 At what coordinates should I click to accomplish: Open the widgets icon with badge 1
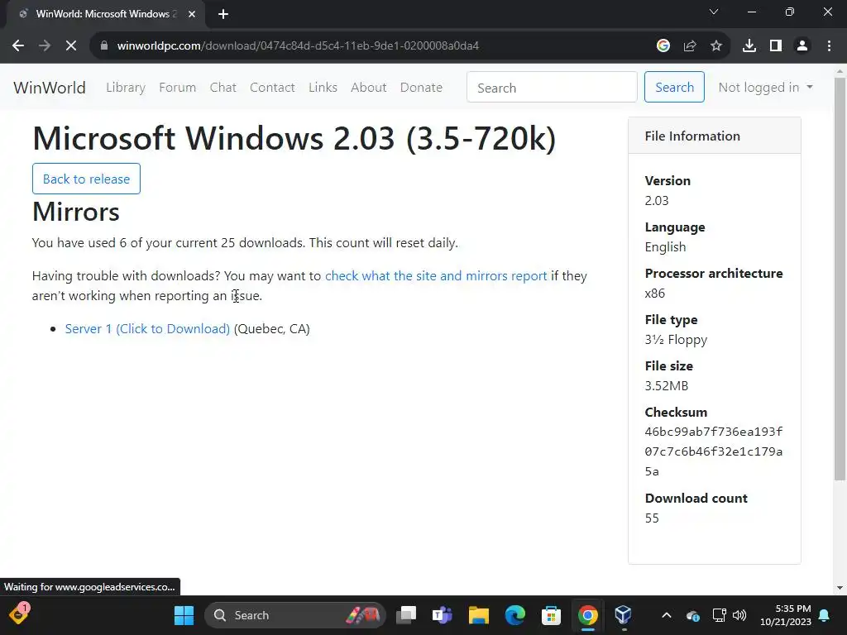tap(19, 614)
